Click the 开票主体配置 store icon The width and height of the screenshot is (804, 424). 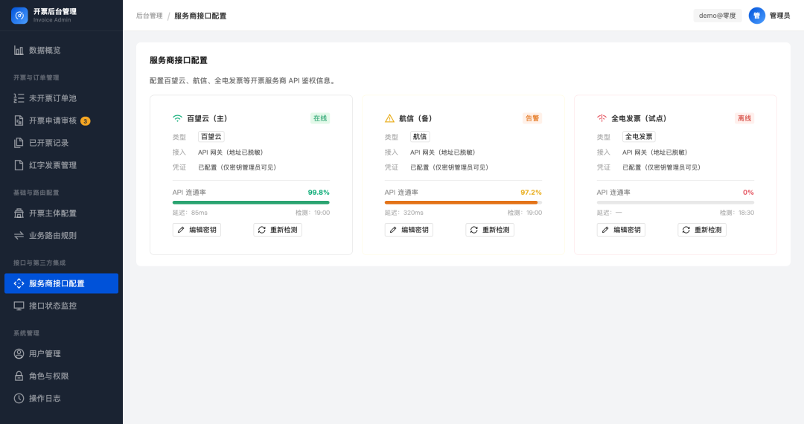point(19,213)
